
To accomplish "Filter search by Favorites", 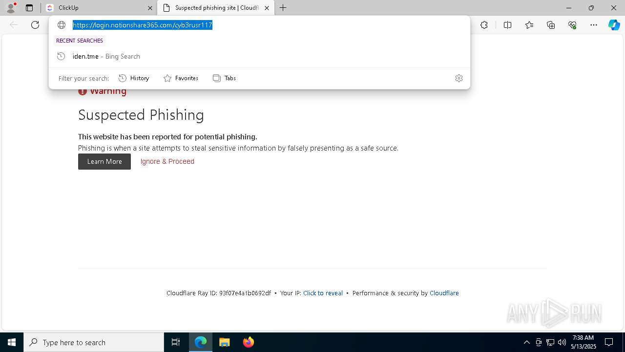I will 181,78.
